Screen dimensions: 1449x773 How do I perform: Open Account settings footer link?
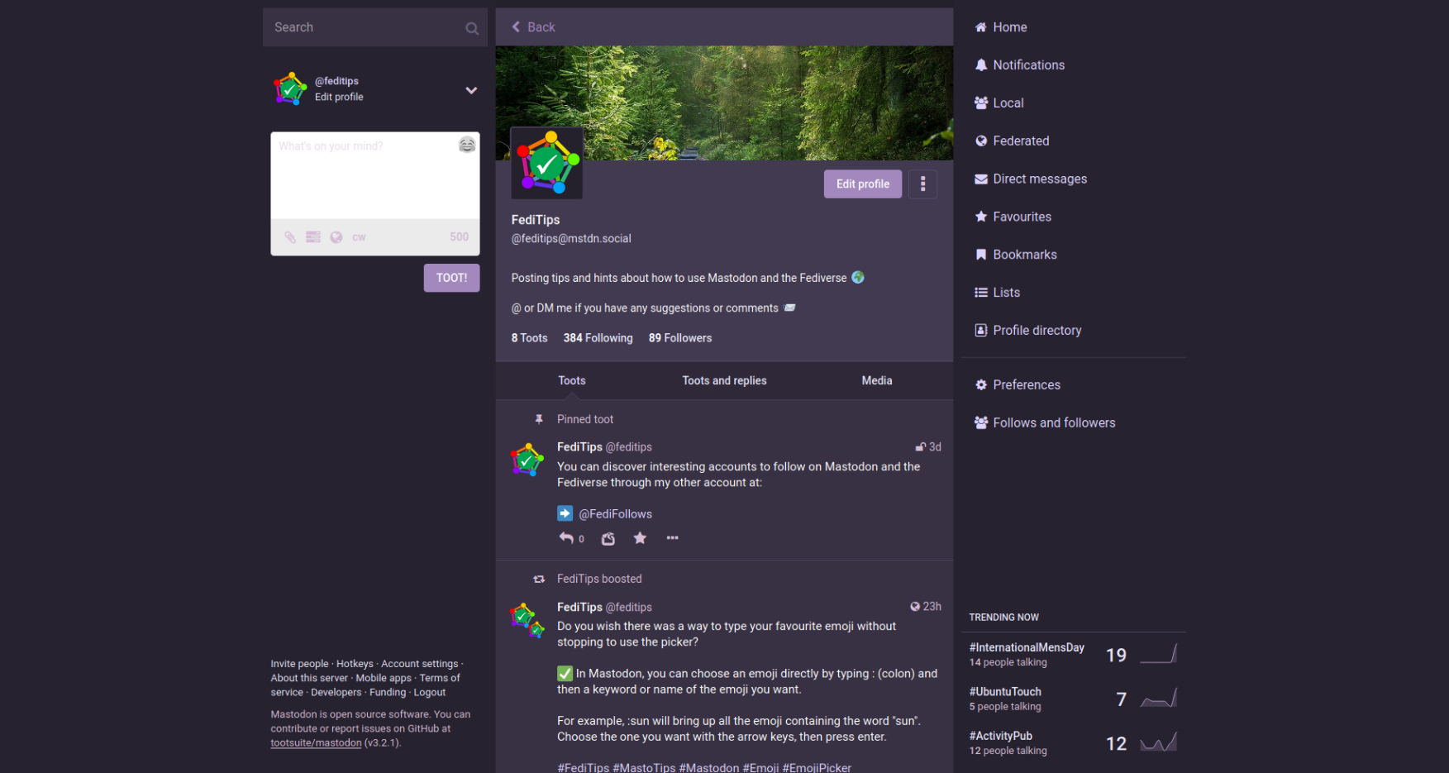[x=420, y=665]
